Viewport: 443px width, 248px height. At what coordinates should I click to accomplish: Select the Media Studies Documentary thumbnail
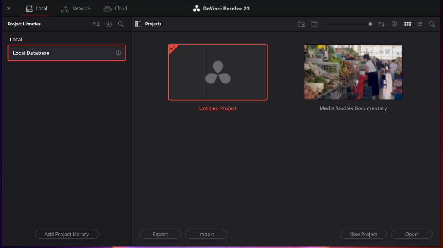point(353,72)
